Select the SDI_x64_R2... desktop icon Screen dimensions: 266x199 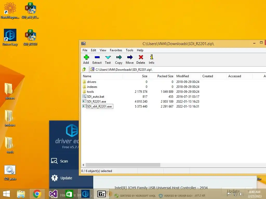[30, 10]
